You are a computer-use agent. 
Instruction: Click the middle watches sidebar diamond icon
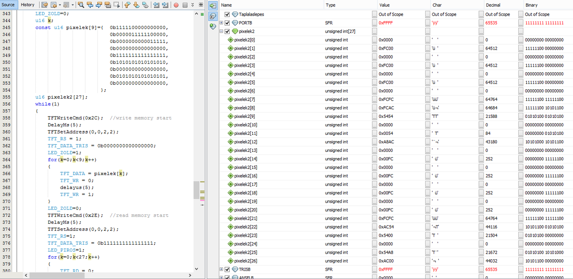pyautogui.click(x=213, y=16)
